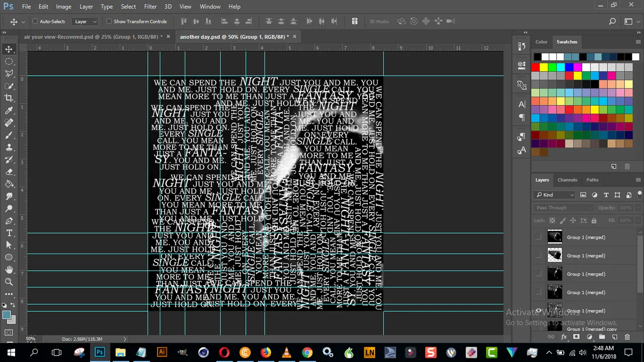Toggle the lock all padlock icon
Viewport: 644px width, 362px height.
pyautogui.click(x=594, y=220)
